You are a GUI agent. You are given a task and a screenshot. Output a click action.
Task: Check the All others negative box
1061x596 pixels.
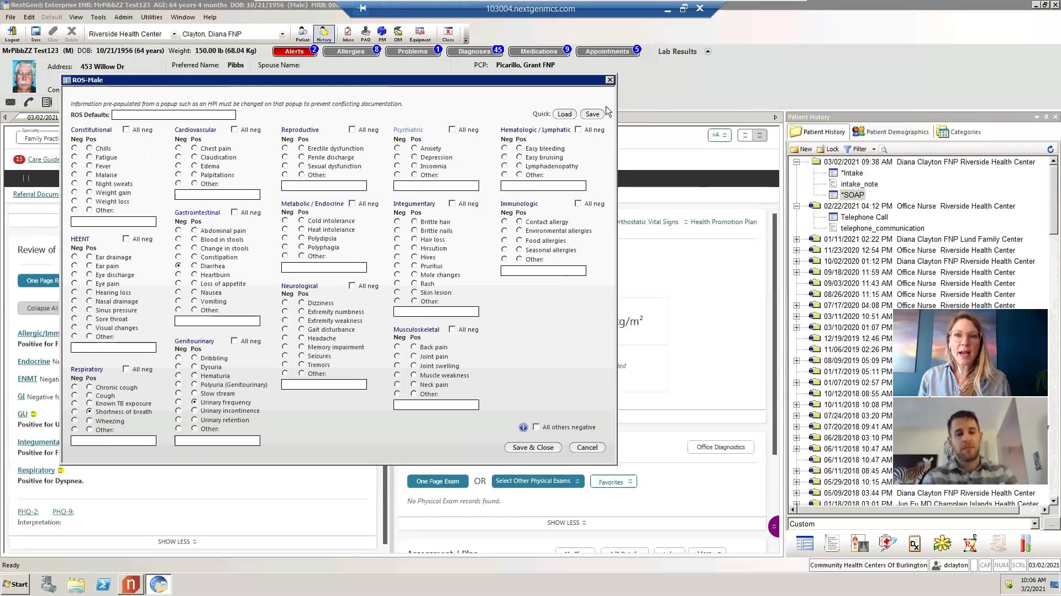coord(537,427)
